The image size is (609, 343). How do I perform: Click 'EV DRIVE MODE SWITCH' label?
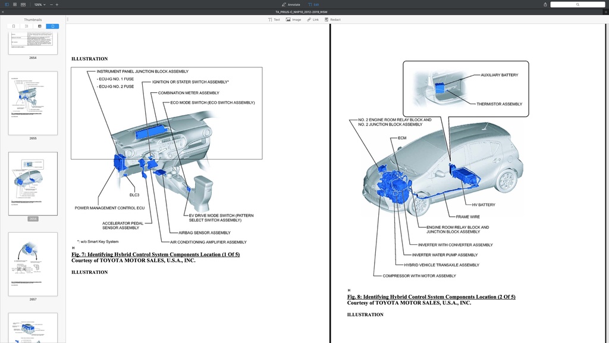click(221, 218)
